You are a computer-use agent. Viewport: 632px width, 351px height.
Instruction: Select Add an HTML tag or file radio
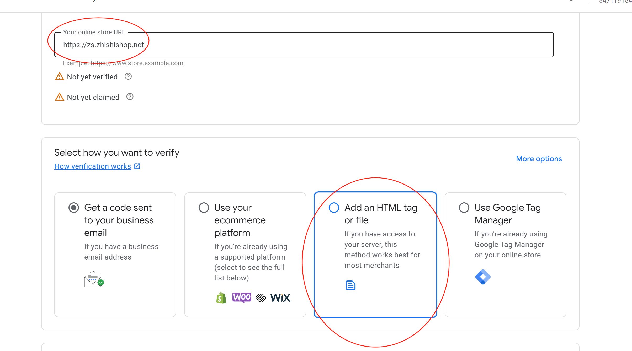coord(334,208)
